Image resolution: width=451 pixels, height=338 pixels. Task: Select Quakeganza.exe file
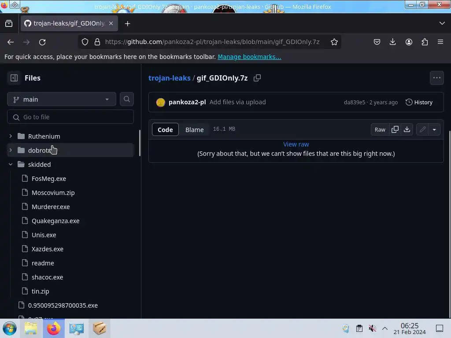[55, 221]
